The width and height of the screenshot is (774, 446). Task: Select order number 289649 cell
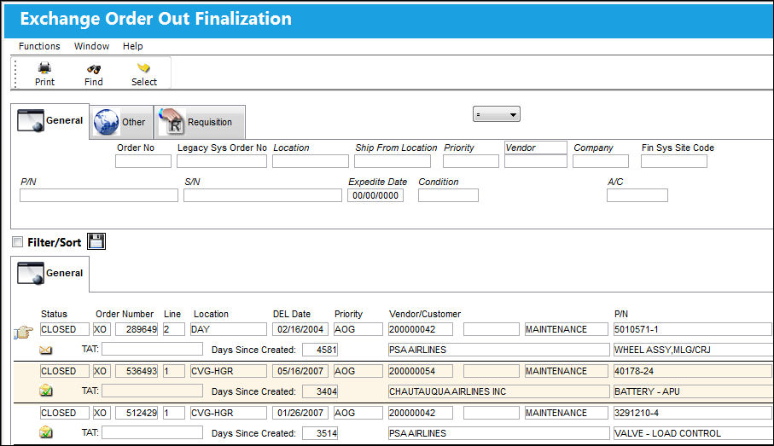(x=137, y=329)
